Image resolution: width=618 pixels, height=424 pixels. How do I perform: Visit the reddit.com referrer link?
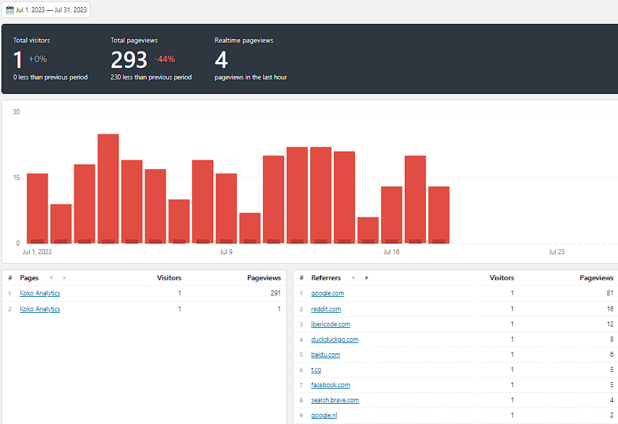coord(326,308)
